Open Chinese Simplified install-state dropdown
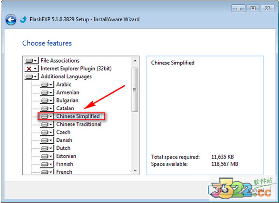The image size is (279, 203). (47, 116)
